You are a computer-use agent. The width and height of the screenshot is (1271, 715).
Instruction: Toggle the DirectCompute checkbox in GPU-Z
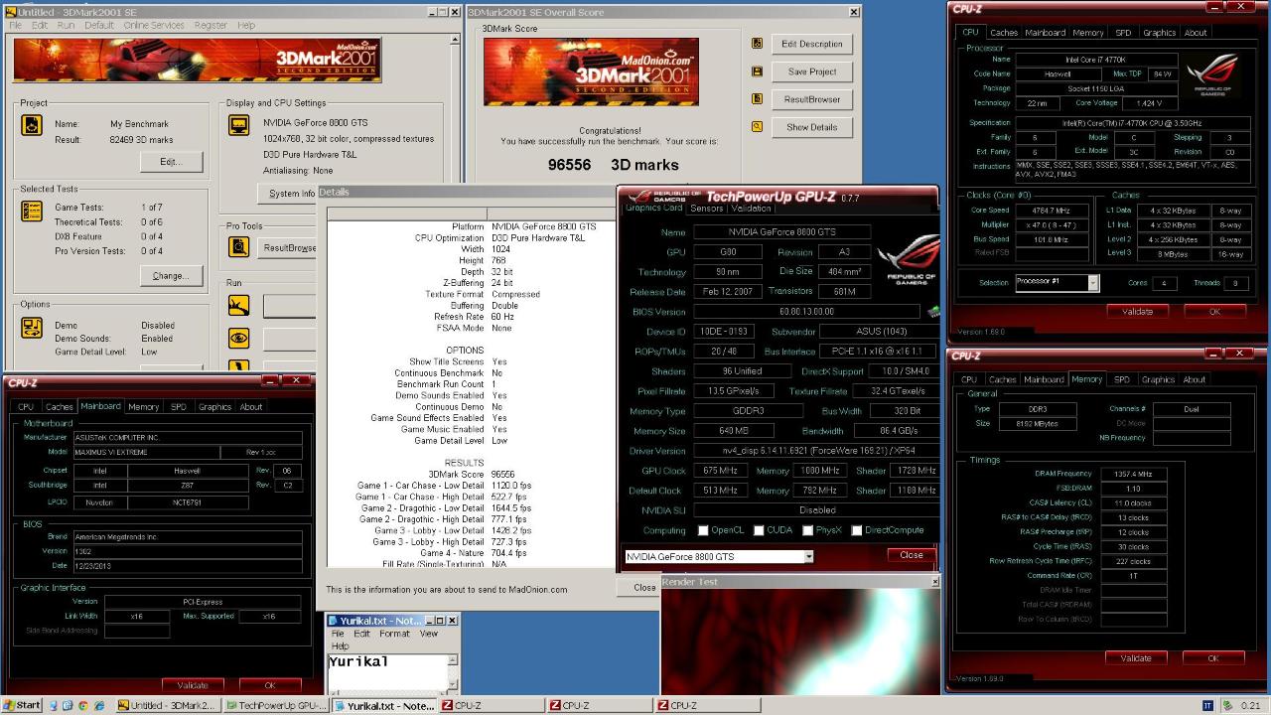[x=856, y=530]
